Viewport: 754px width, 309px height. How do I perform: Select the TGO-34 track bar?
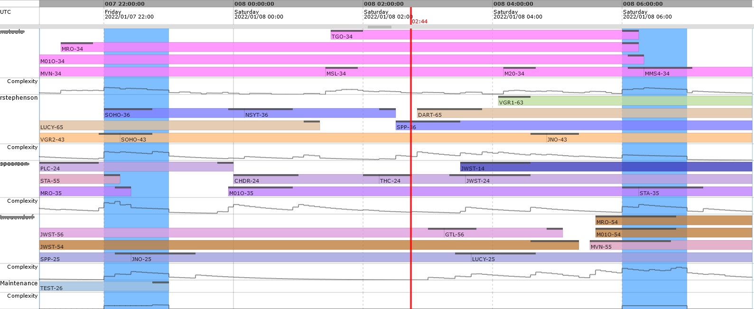coord(484,35)
